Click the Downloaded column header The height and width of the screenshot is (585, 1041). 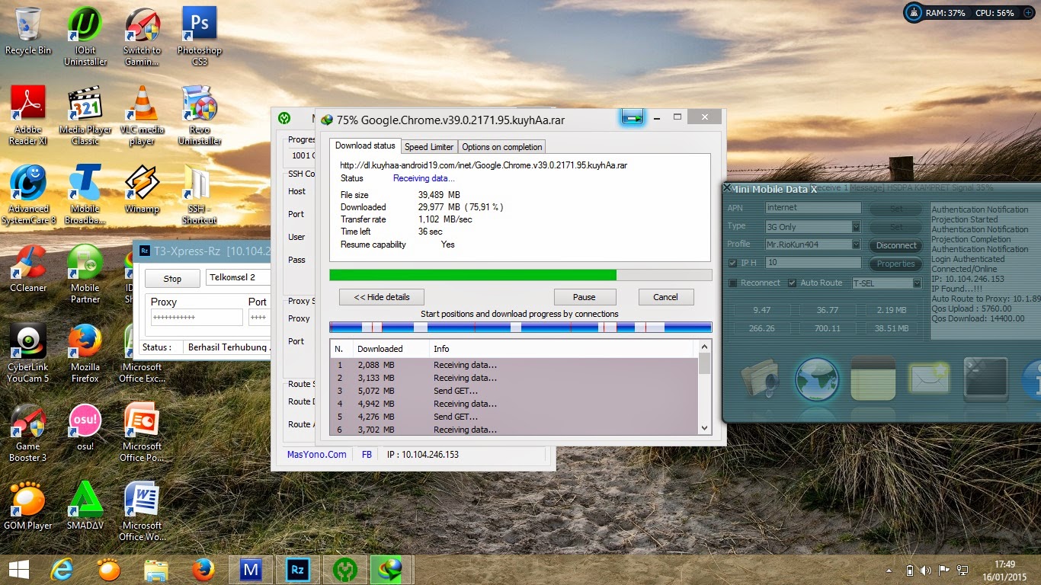[x=391, y=349]
